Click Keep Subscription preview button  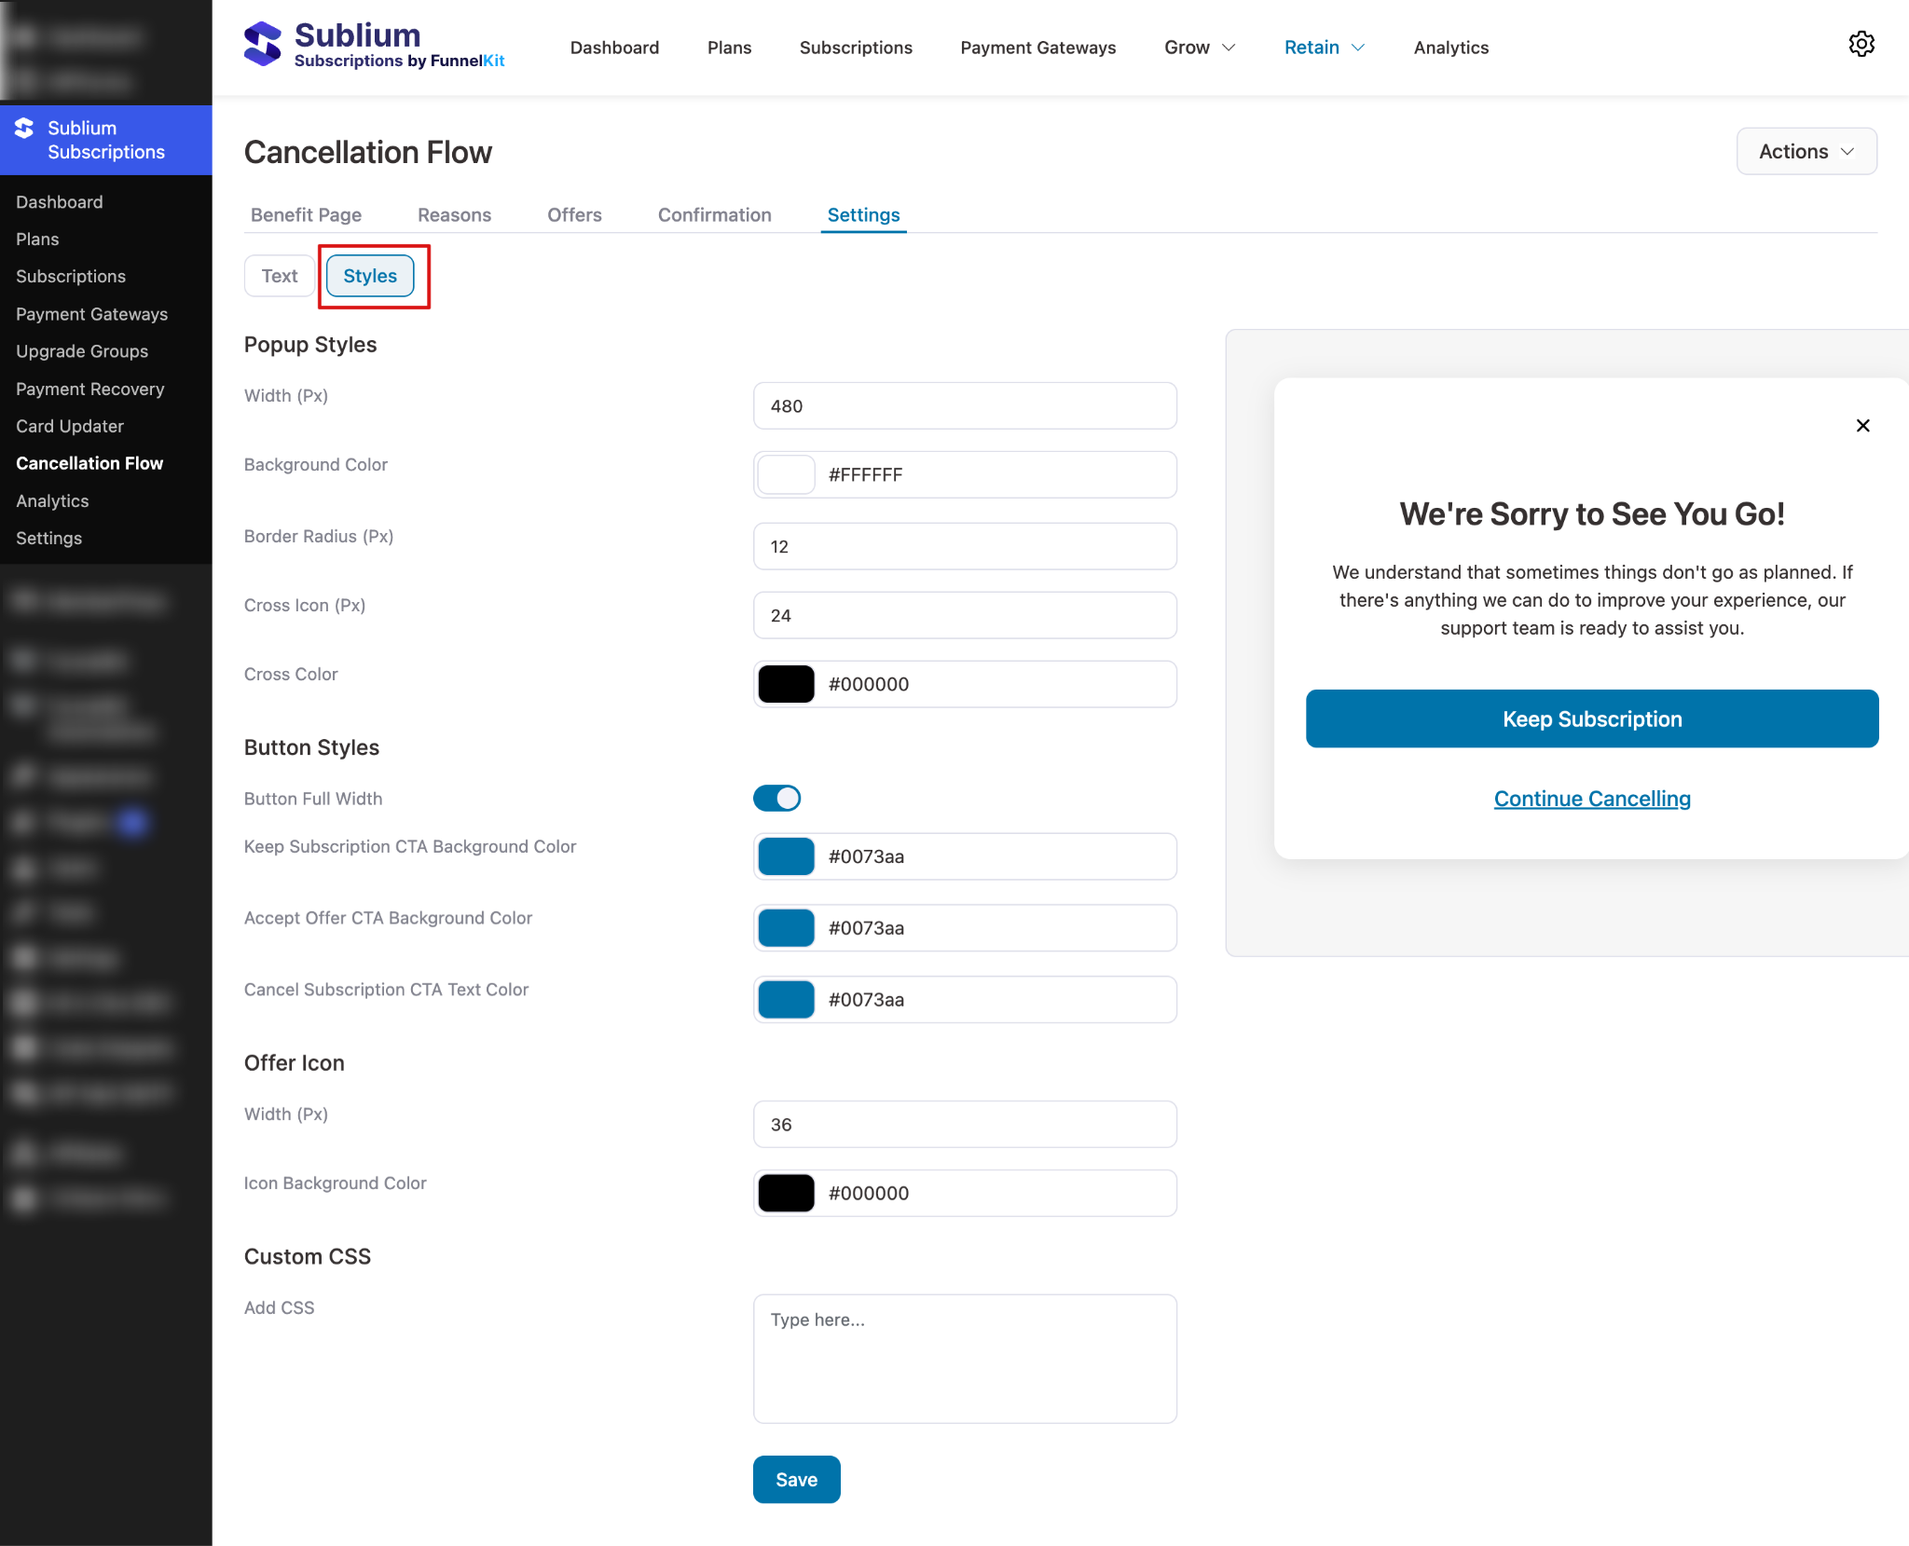point(1591,718)
